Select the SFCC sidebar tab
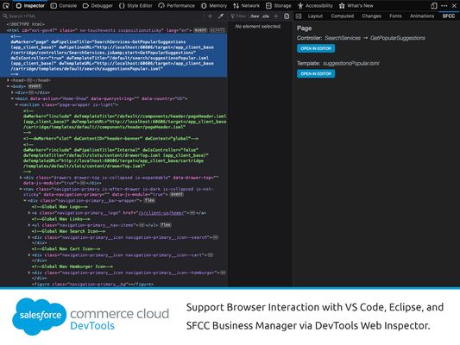This screenshot has width=460, height=345. pyautogui.click(x=449, y=16)
